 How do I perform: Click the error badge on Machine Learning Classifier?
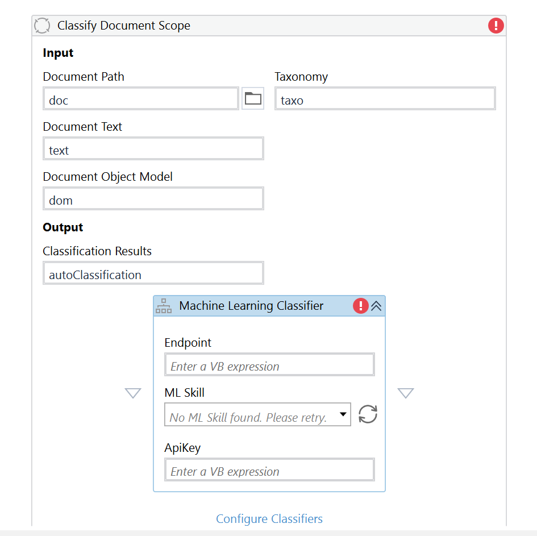pyautogui.click(x=361, y=305)
